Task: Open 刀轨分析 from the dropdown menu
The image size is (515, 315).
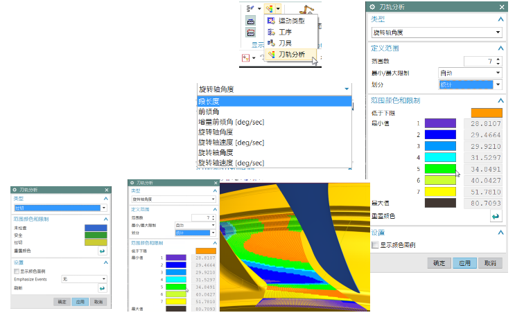Action: point(290,54)
